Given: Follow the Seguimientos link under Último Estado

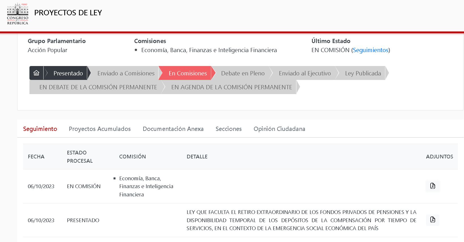Looking at the screenshot, I should pyautogui.click(x=370, y=50).
